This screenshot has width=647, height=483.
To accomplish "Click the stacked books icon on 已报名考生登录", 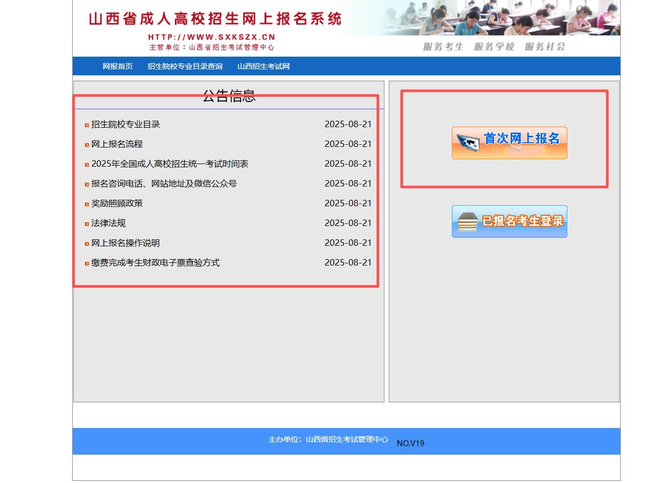I will point(467,222).
